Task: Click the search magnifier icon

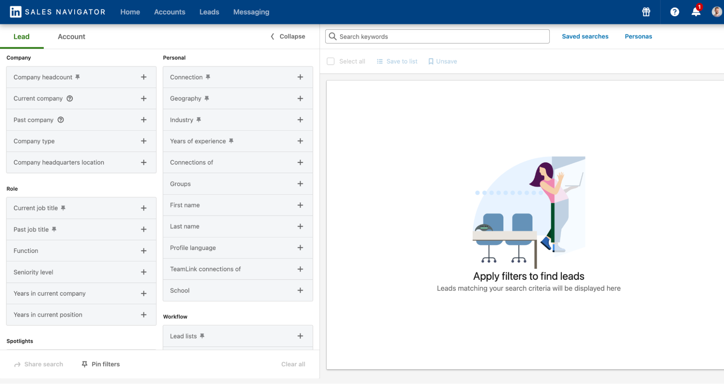Action: [332, 37]
